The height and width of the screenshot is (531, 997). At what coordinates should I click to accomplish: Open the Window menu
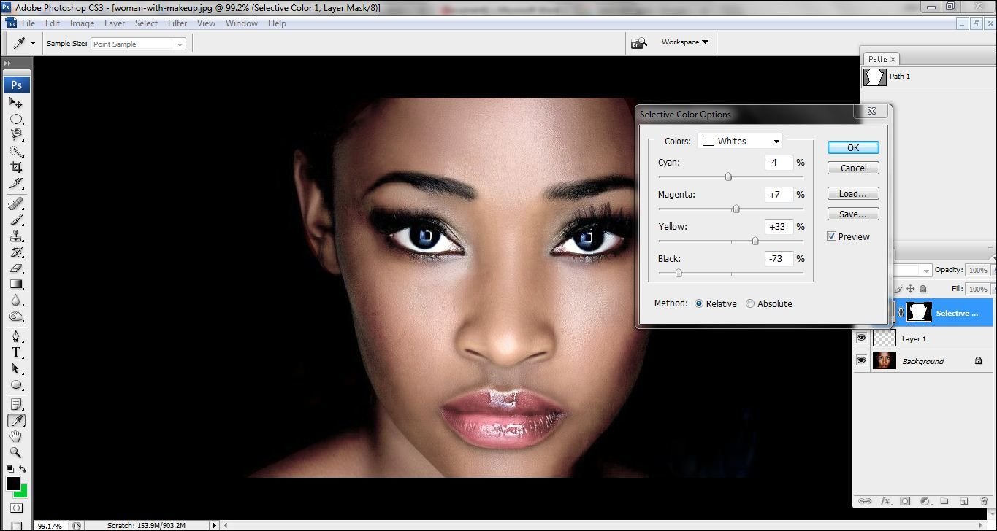coord(242,23)
